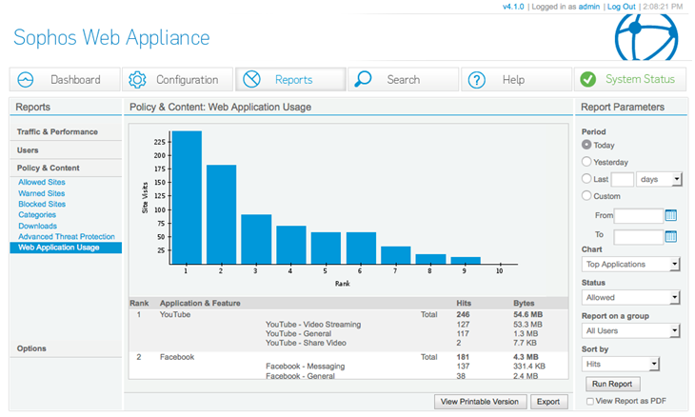Click the rank 4 chart bar
The image size is (695, 417).
[291, 245]
